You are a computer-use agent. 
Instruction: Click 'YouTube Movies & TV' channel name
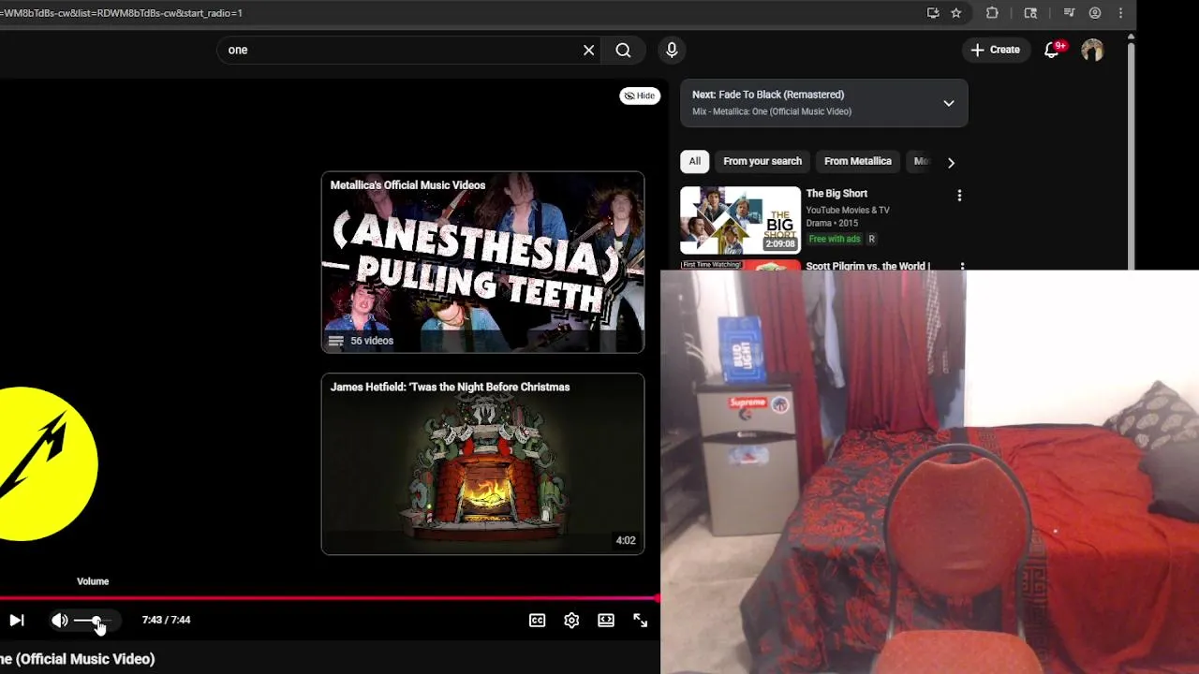point(848,210)
